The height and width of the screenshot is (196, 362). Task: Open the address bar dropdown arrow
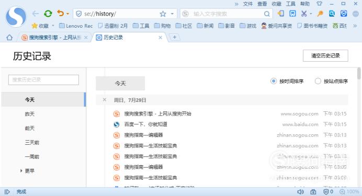[172, 14]
